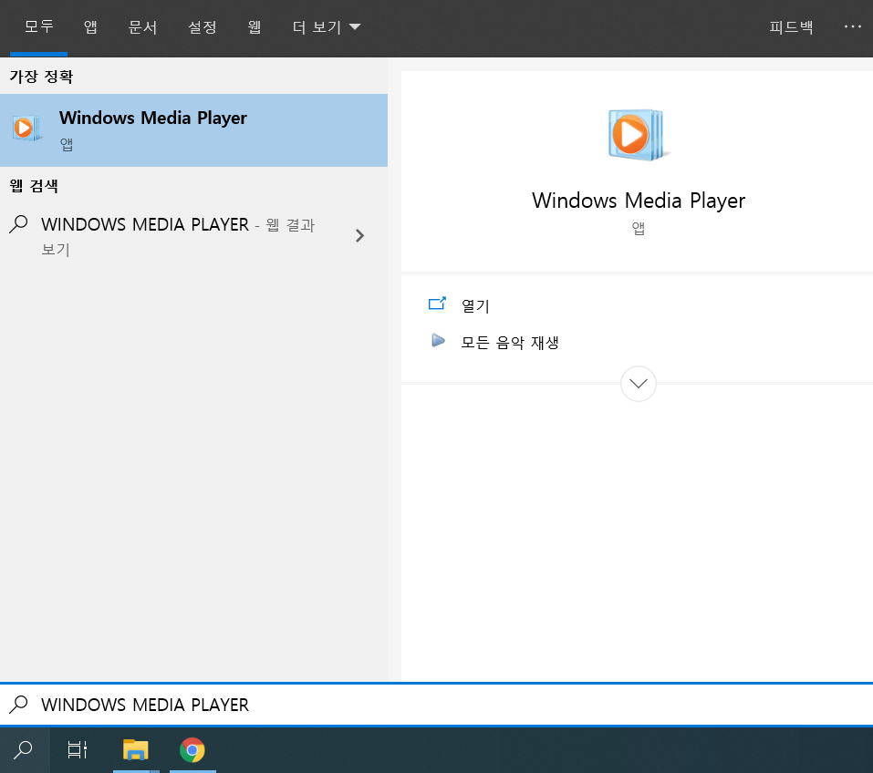Switch to the 모두 tab
873x773 pixels.
pyautogui.click(x=39, y=26)
